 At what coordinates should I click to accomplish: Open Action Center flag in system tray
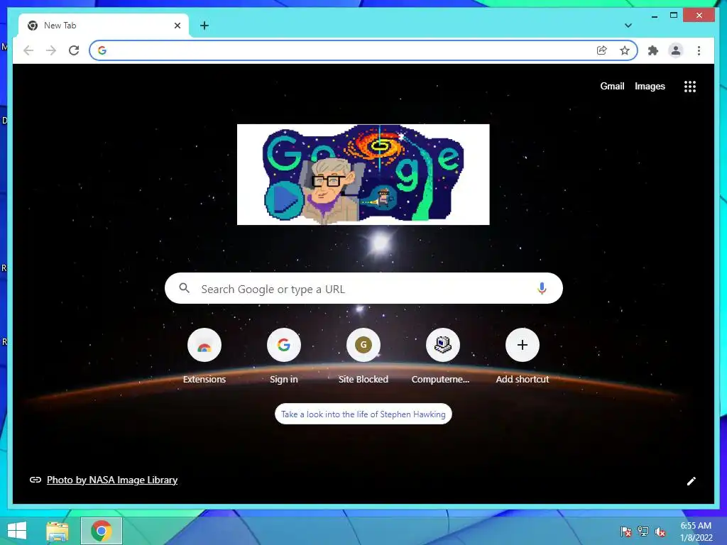click(x=626, y=532)
